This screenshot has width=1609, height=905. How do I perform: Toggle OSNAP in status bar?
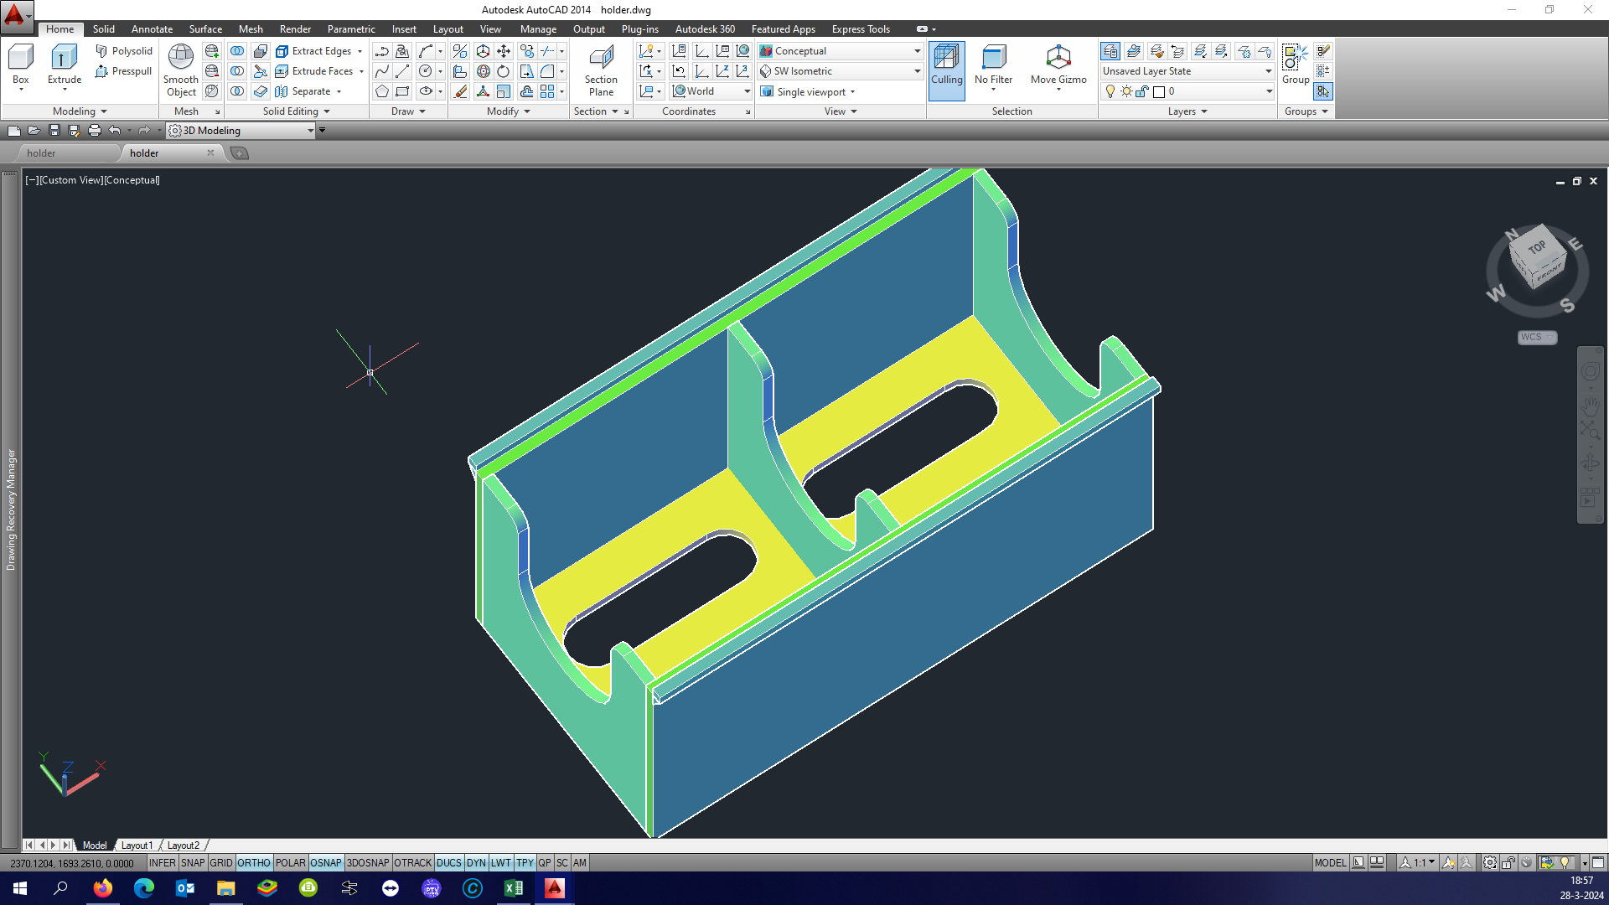326,863
